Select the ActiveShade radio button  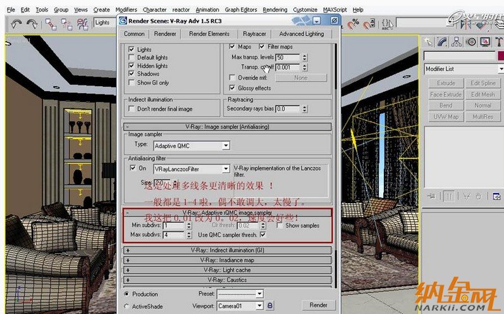[x=127, y=306]
